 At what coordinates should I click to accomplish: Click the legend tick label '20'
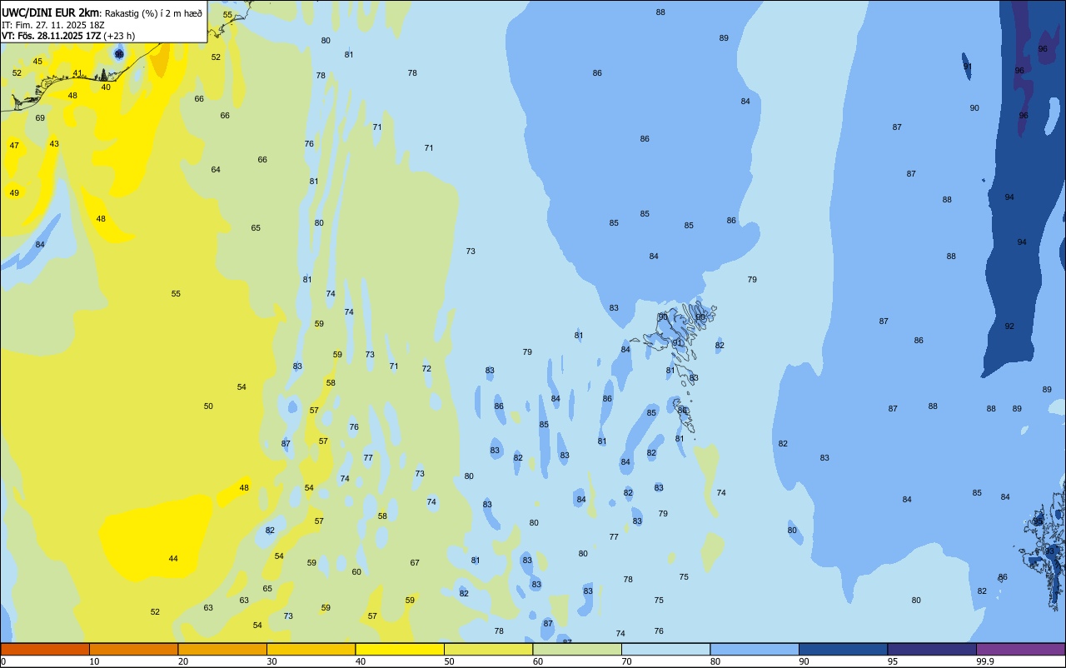183,661
